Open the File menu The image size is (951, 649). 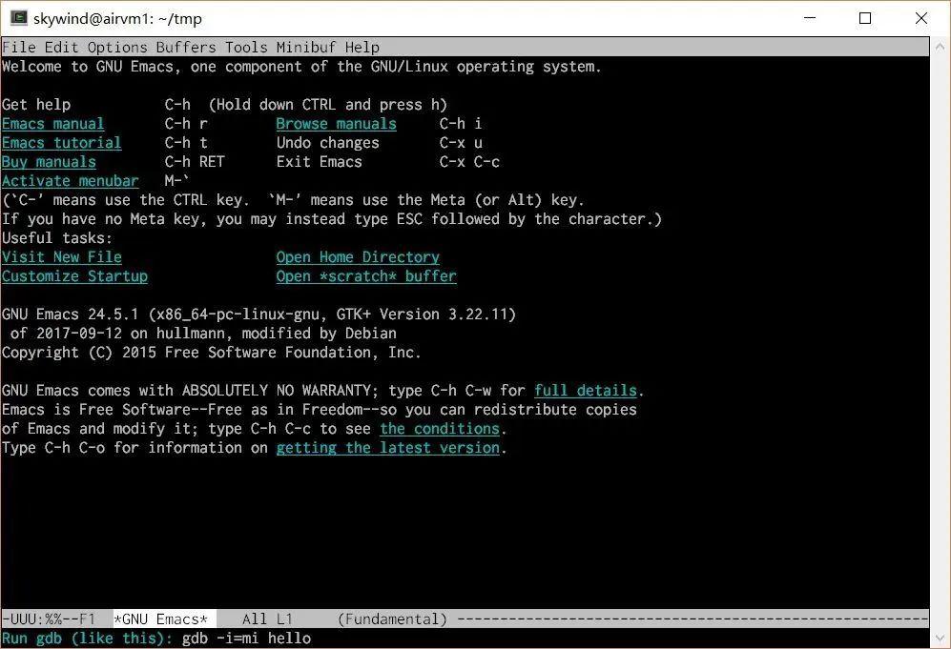19,48
